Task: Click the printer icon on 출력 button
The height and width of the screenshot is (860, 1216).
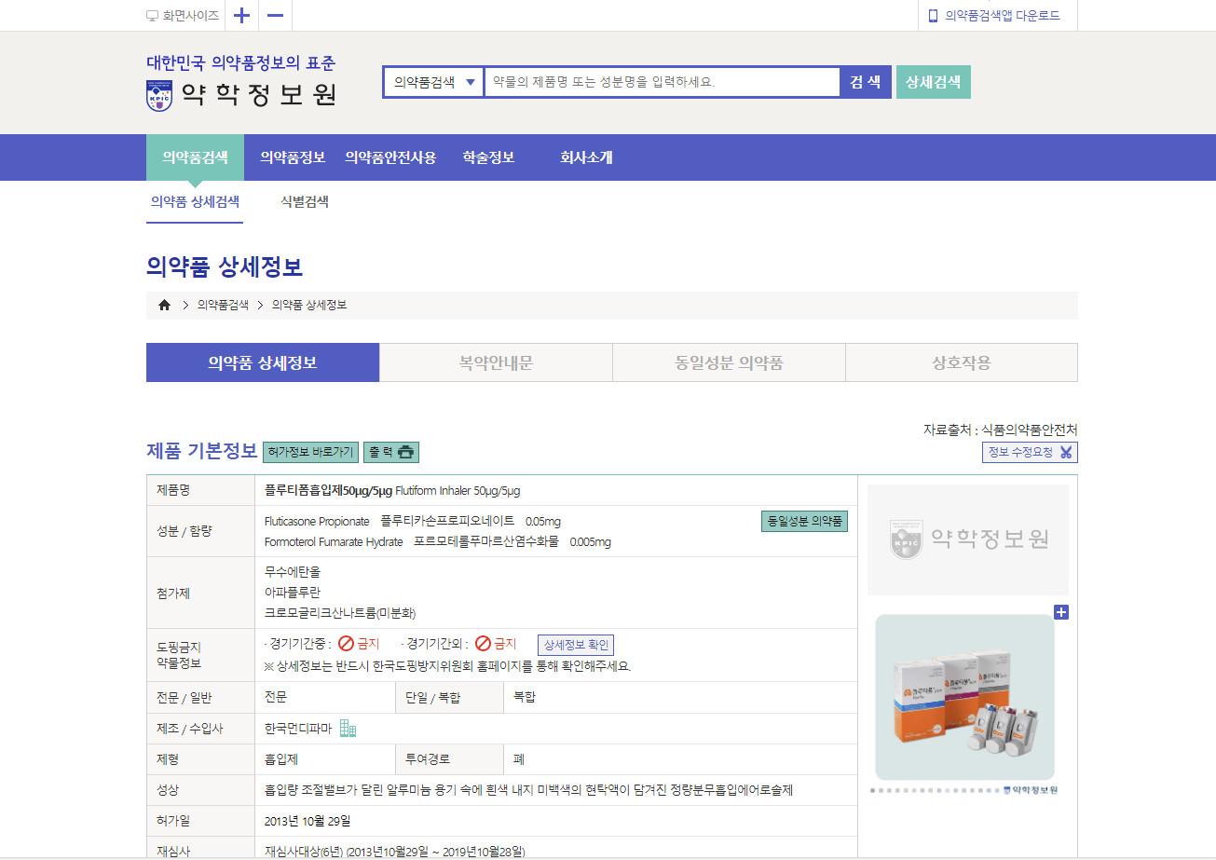Action: [x=407, y=451]
